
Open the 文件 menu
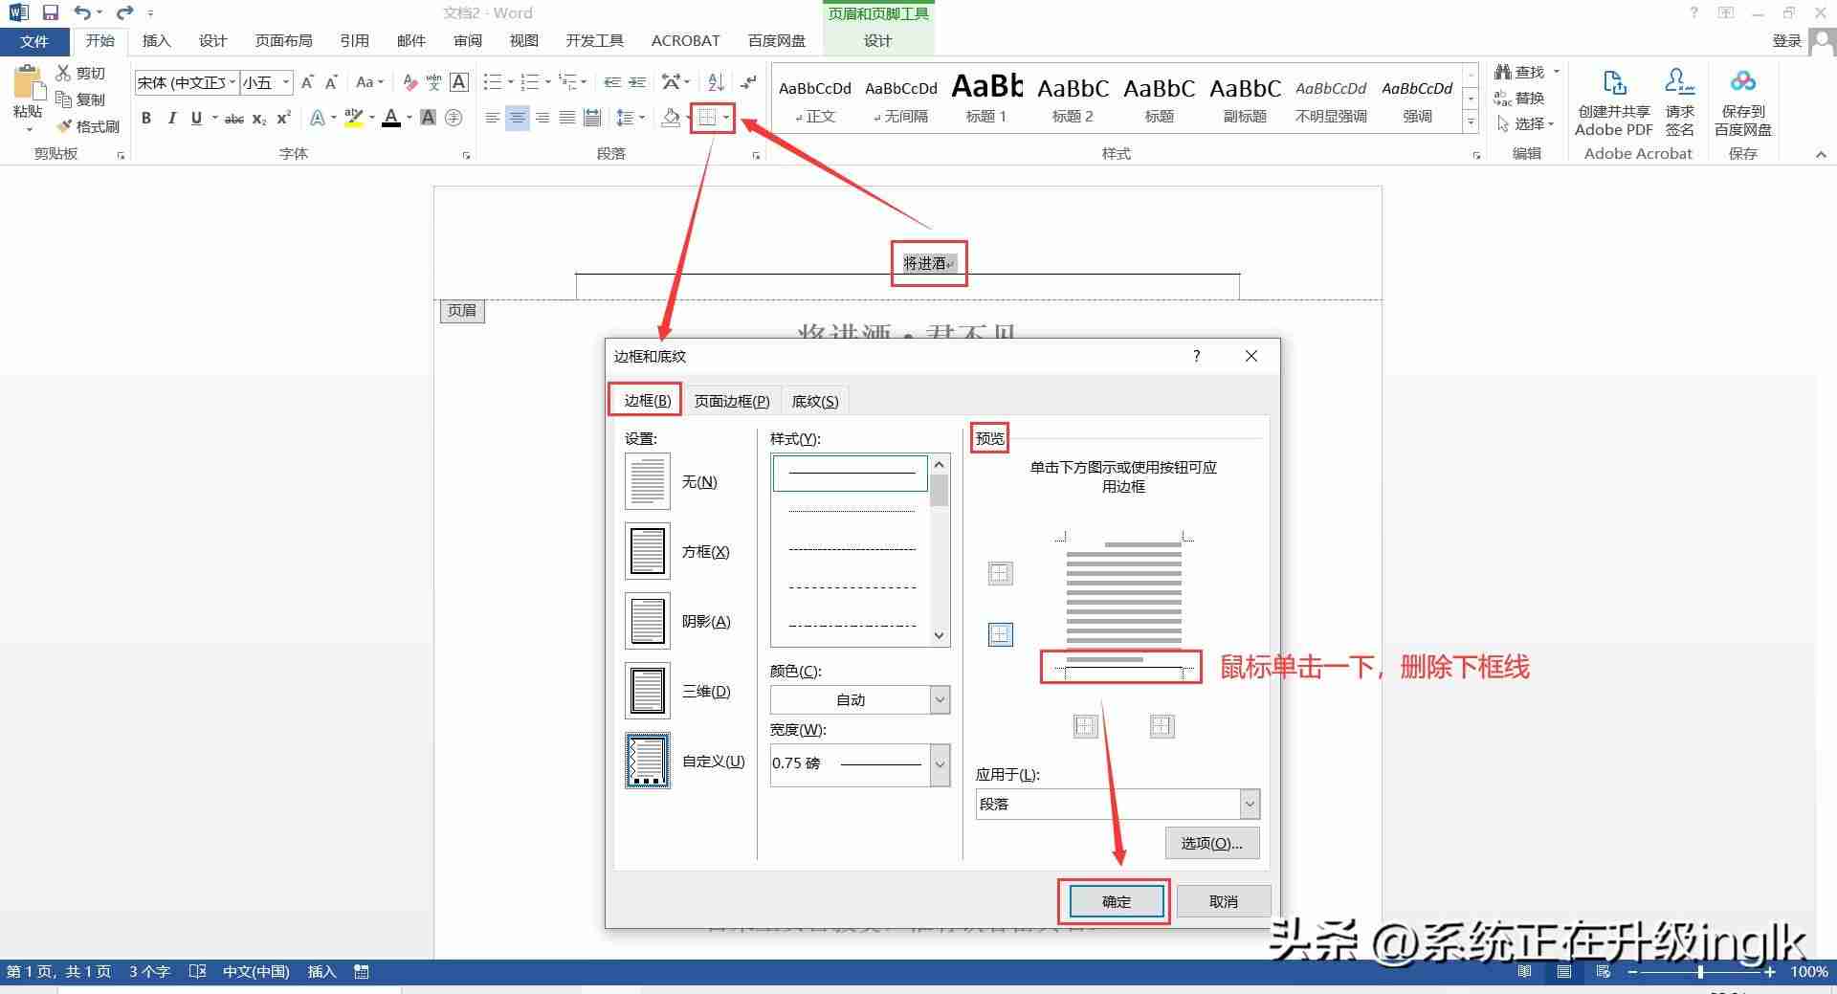tap(34, 41)
